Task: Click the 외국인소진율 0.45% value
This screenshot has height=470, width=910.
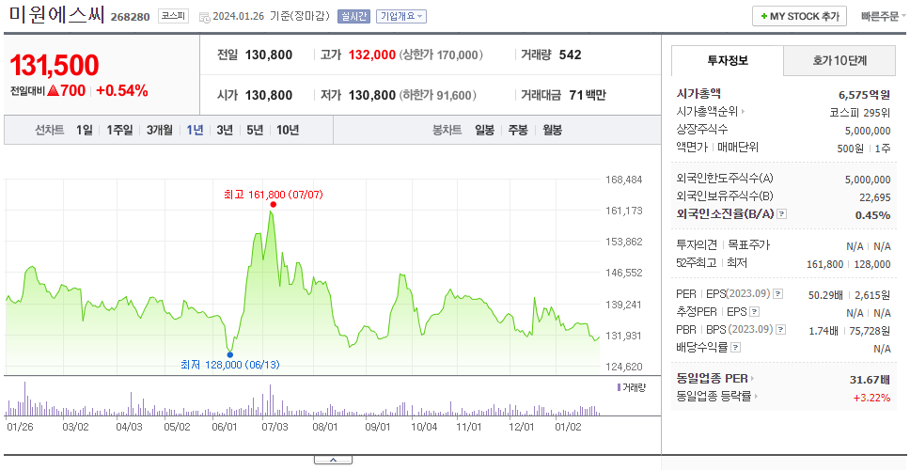Action: (x=872, y=214)
